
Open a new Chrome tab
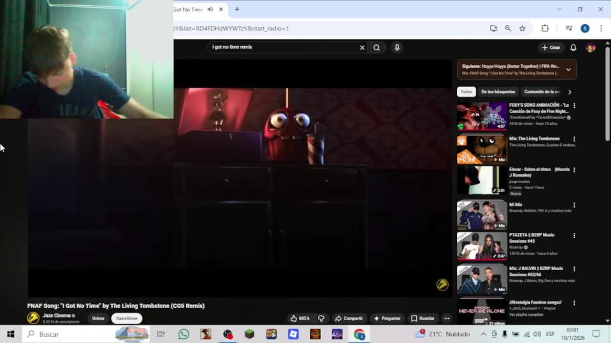pyautogui.click(x=237, y=9)
